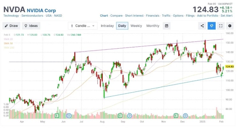The height and width of the screenshot is (128, 237).
Task: Switch to the Weekly timeframe
Action: [136, 26]
